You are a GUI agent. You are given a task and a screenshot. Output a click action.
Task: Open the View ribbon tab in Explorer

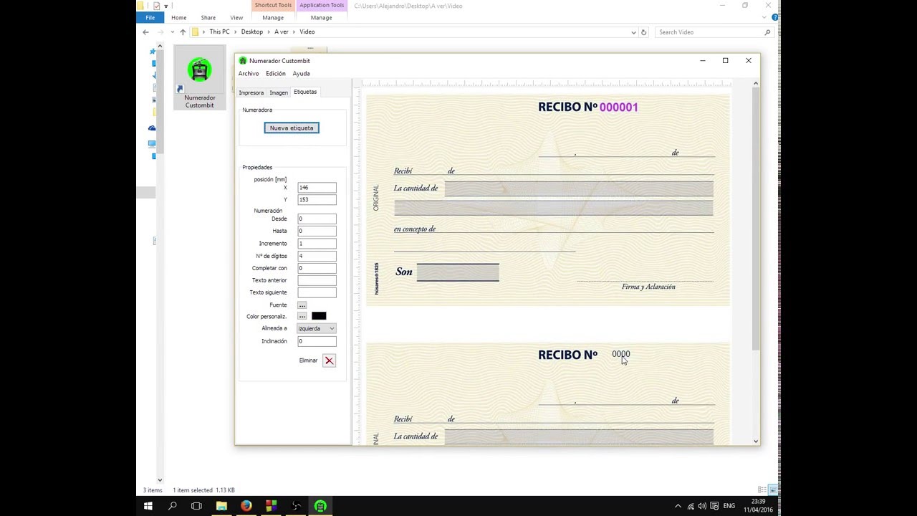(236, 18)
